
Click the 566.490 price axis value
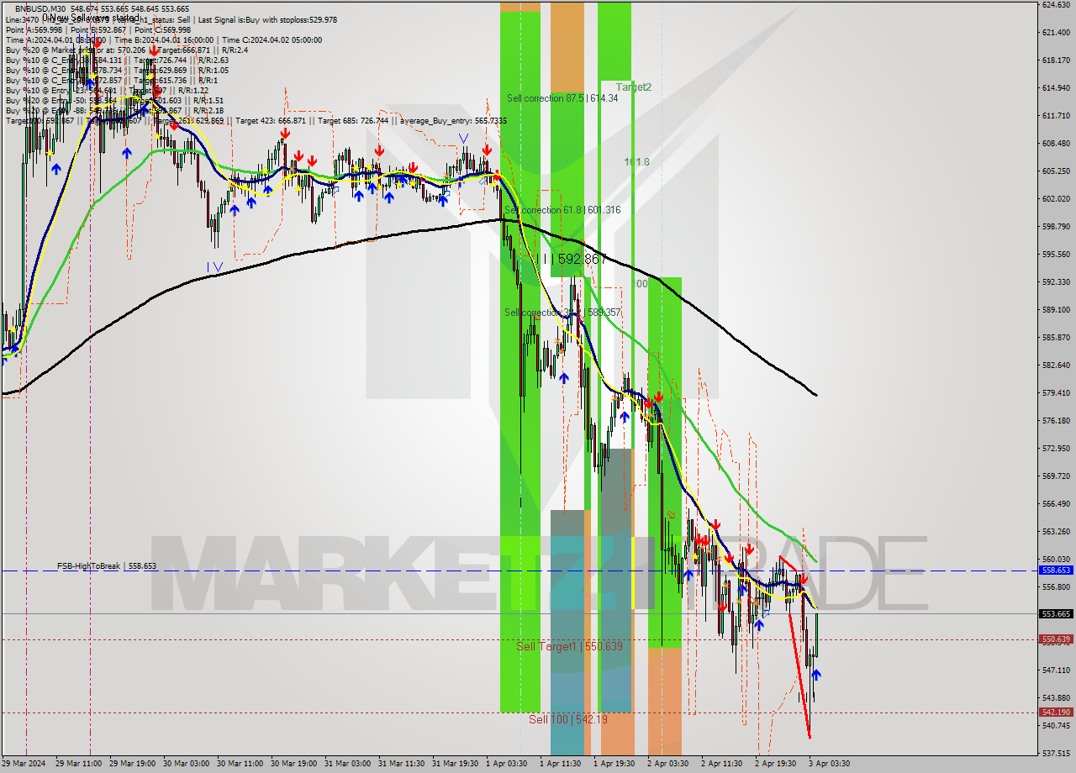pos(1056,504)
